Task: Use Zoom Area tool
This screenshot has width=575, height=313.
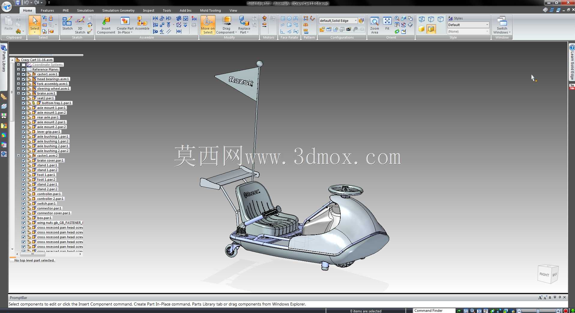Action: 375,25
